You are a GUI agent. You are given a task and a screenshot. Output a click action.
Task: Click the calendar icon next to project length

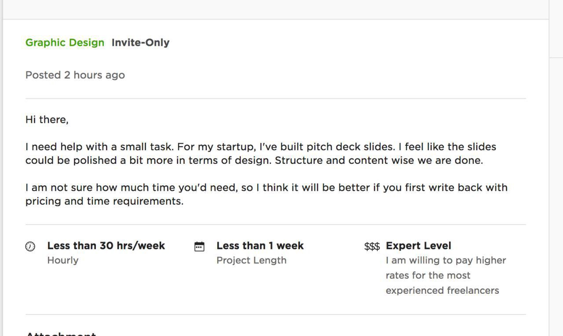coord(199,247)
